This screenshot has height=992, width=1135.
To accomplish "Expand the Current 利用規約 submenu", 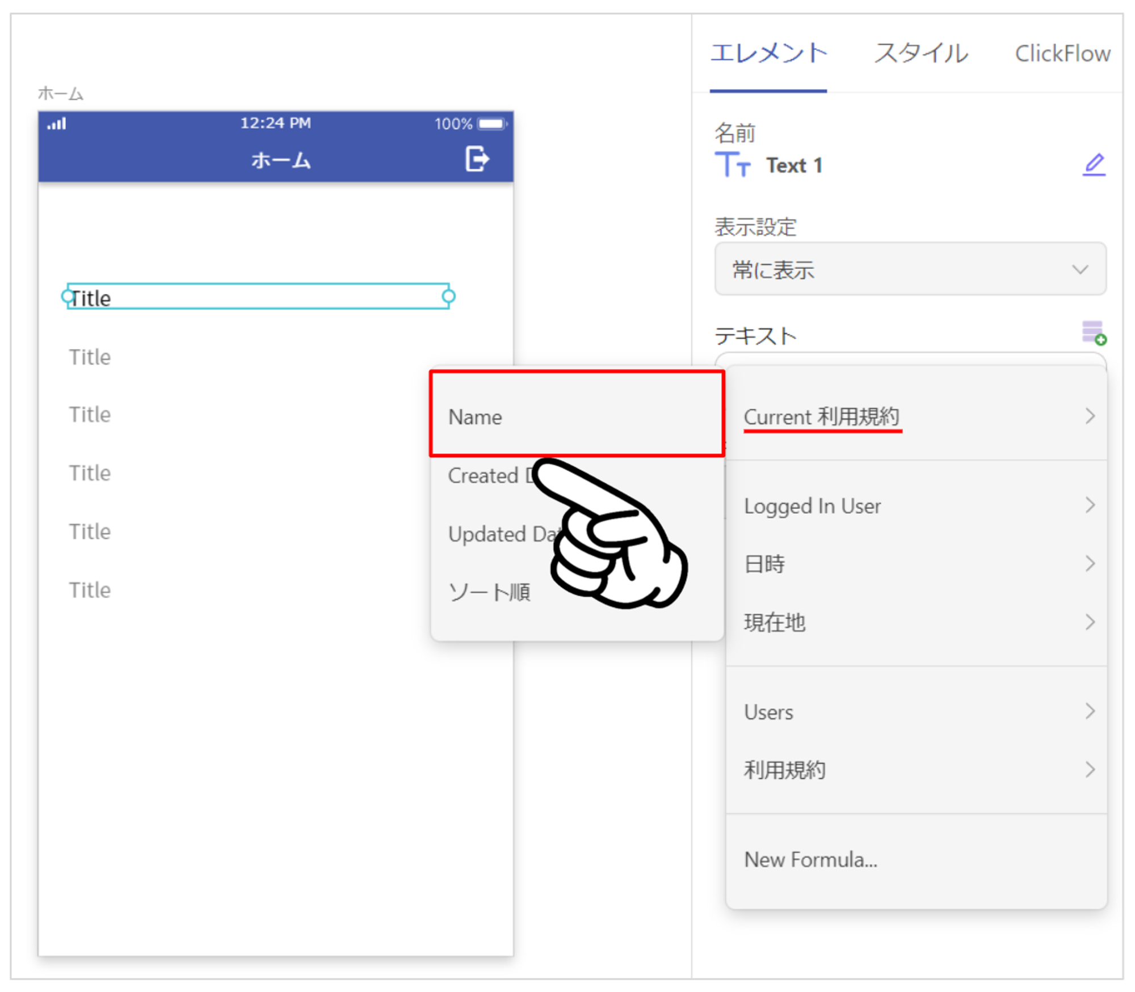I will point(916,416).
